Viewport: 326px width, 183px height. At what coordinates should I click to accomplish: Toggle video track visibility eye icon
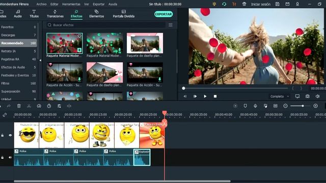coord(10,135)
